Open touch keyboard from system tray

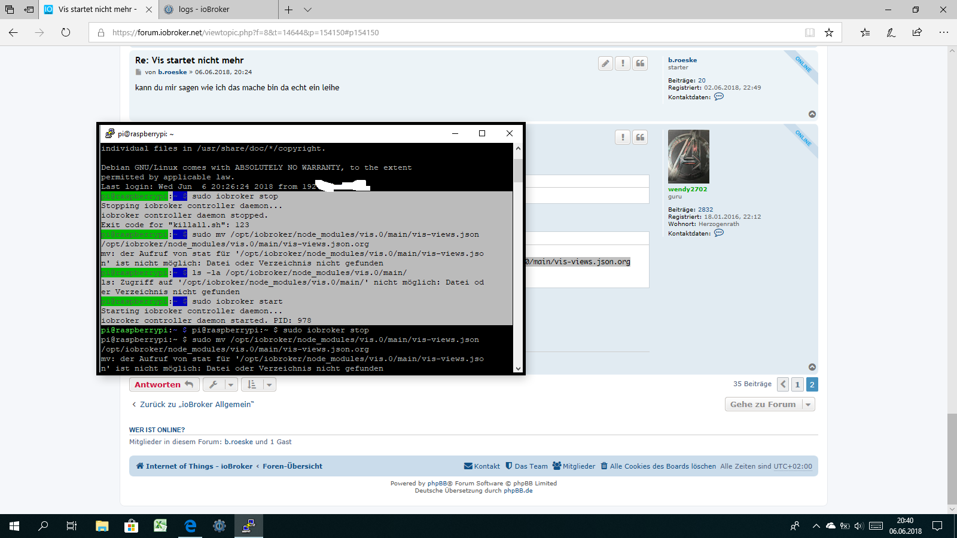point(876,526)
